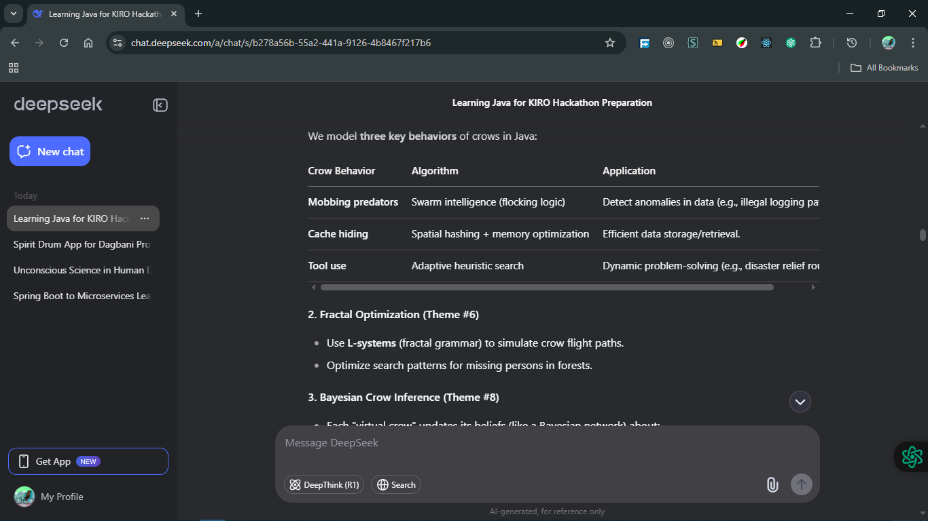Go forward in browser

[x=39, y=43]
